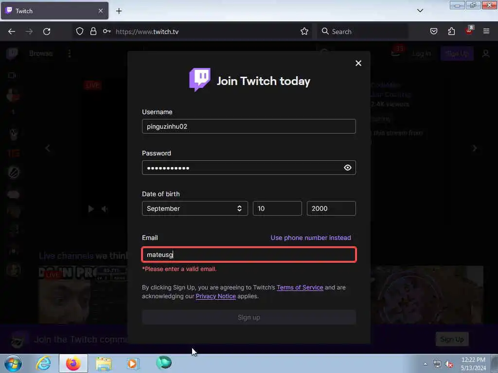Go back in Firefox
498x373 pixels.
12,32
